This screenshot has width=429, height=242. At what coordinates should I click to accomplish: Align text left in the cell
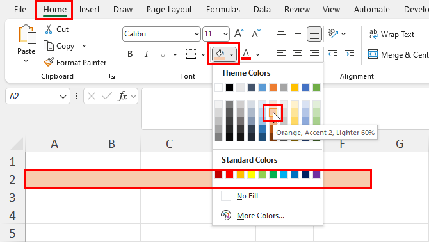point(281,54)
